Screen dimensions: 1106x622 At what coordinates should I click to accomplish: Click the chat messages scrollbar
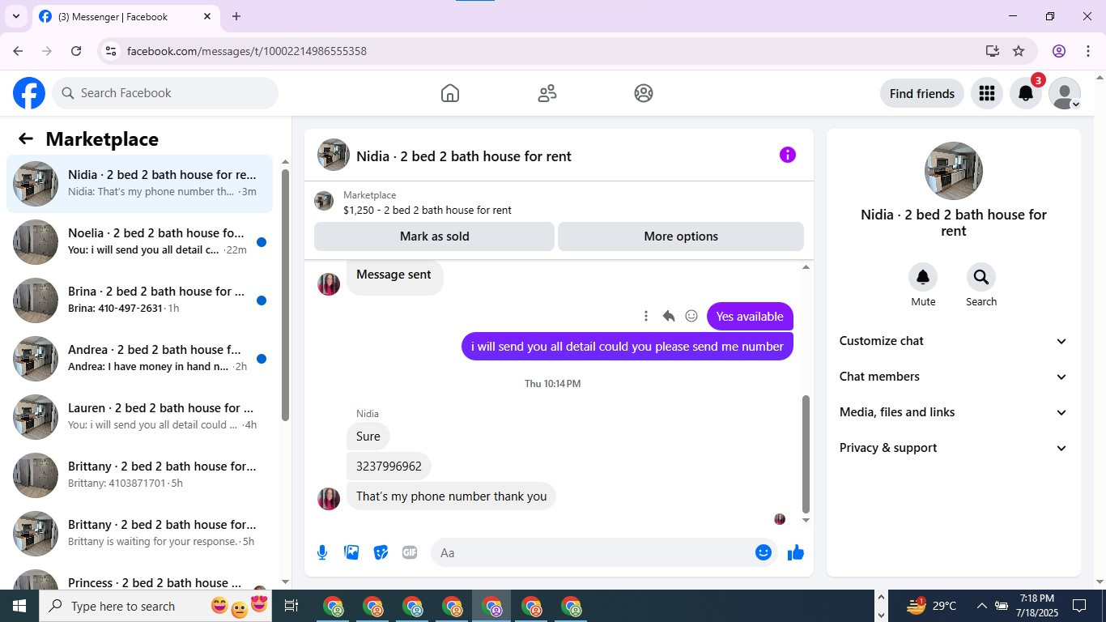pos(806,454)
